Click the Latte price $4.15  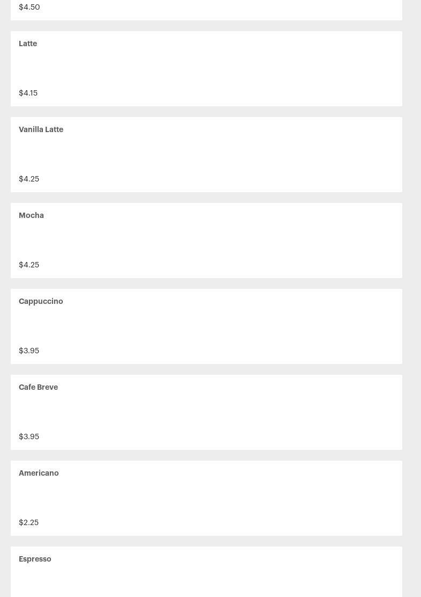coord(28,93)
